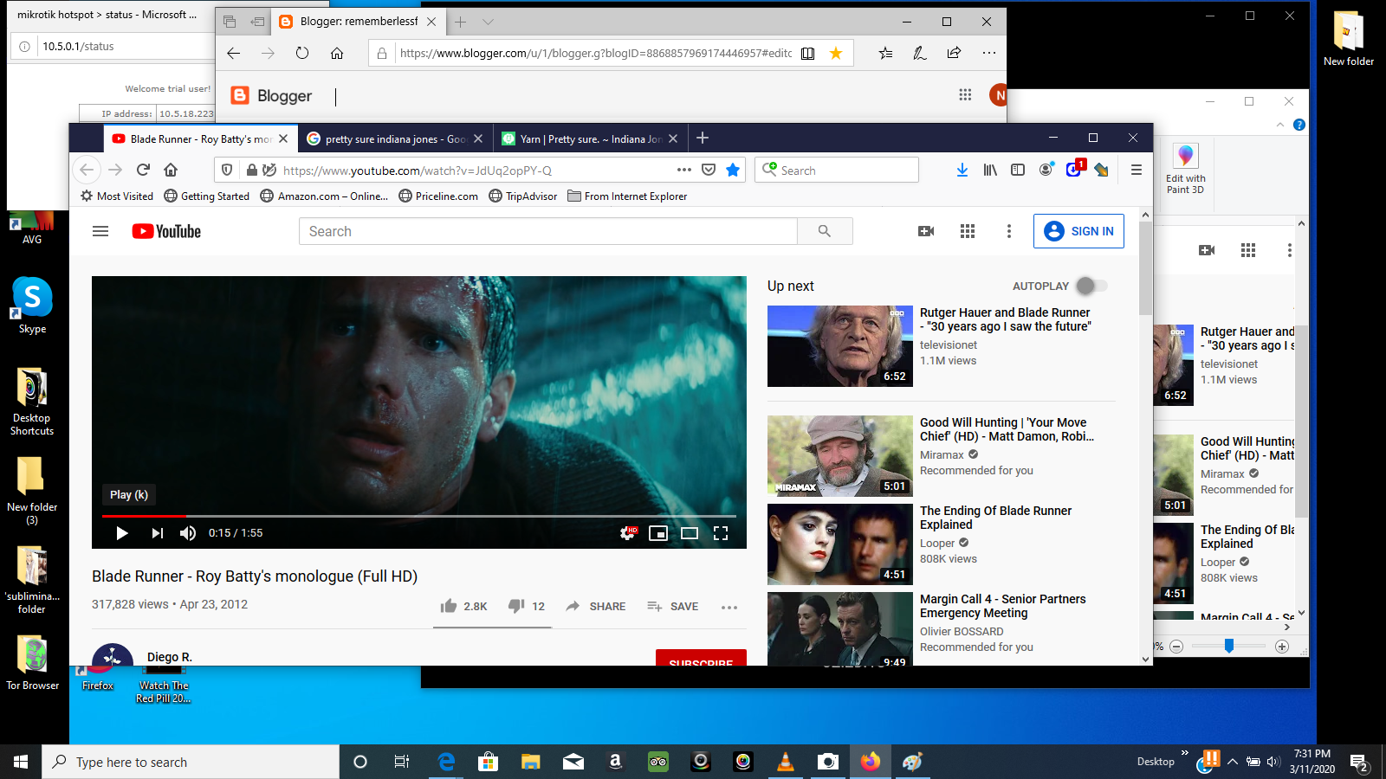Click the taskbar clock showing 7:31 PM

[x=1312, y=761]
